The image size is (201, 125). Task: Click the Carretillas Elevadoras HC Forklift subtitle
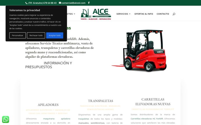point(153,109)
